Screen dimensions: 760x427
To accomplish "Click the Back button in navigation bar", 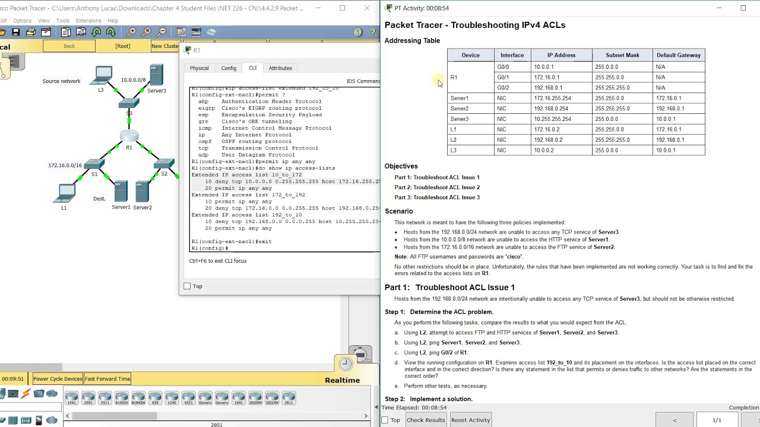I will tap(69, 46).
